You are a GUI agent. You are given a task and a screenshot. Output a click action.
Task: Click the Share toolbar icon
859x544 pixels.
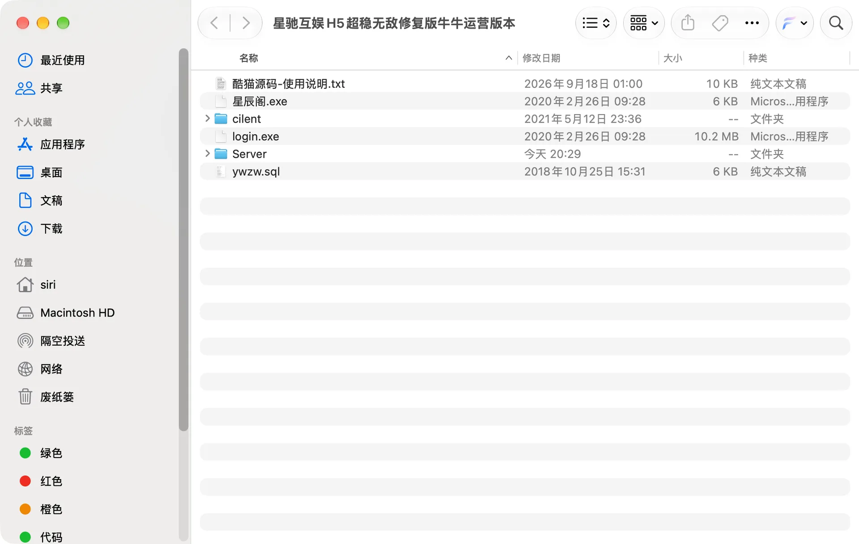pos(688,23)
